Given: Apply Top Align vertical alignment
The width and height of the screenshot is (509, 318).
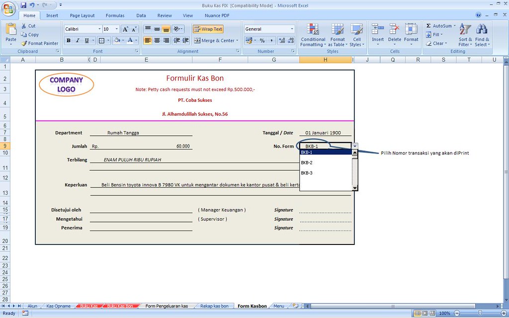Looking at the screenshot, I should click(148, 29).
